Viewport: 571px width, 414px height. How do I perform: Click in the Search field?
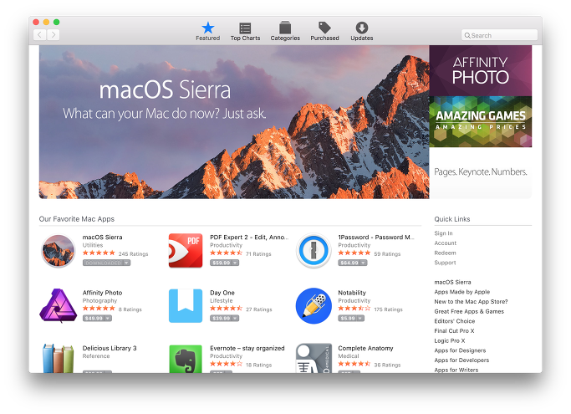point(499,35)
